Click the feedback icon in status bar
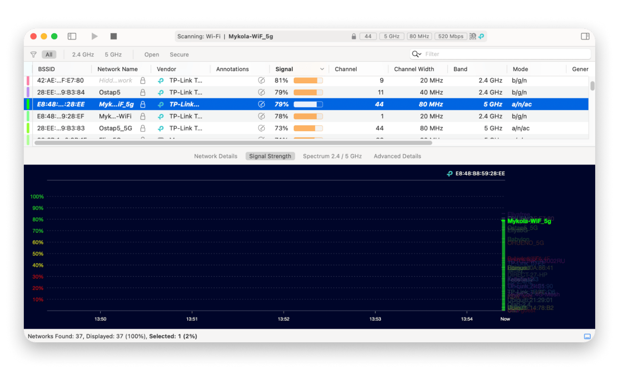Viewport: 619px width, 374px height. click(x=587, y=336)
